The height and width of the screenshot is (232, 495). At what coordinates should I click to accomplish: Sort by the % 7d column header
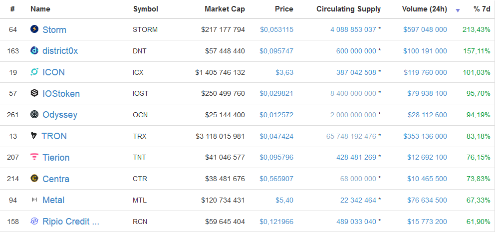(x=482, y=9)
